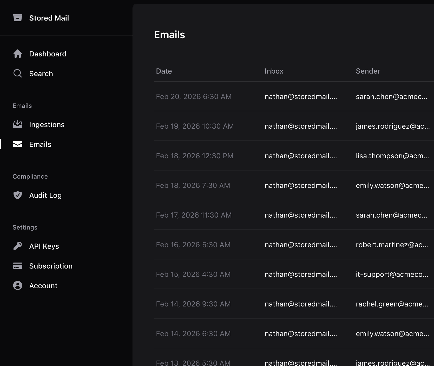Open the it-support email from Feb 15

point(392,274)
